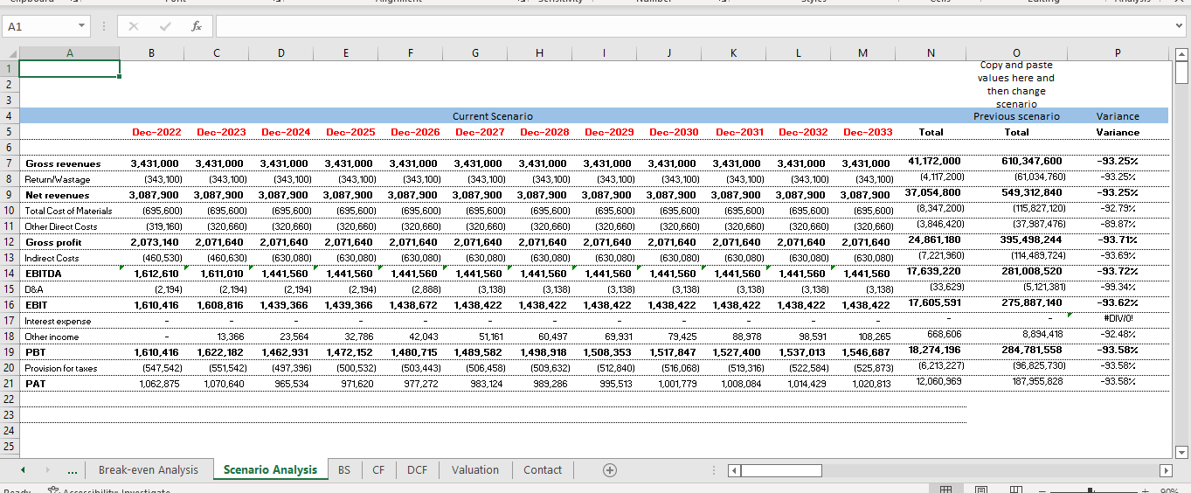This screenshot has height=493, width=1191.
Task: Click PBT value 1,622,182
Action: (222, 352)
